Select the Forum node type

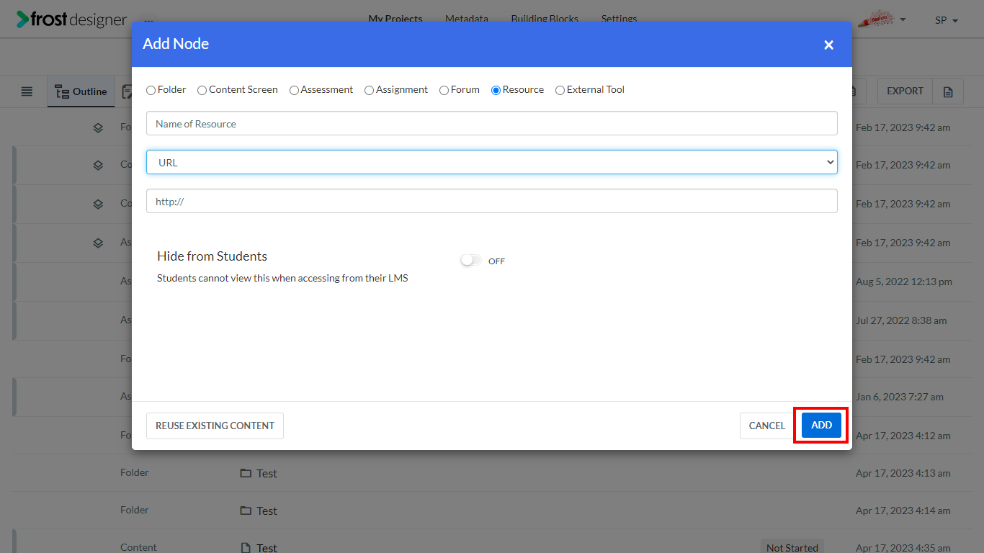coord(444,90)
